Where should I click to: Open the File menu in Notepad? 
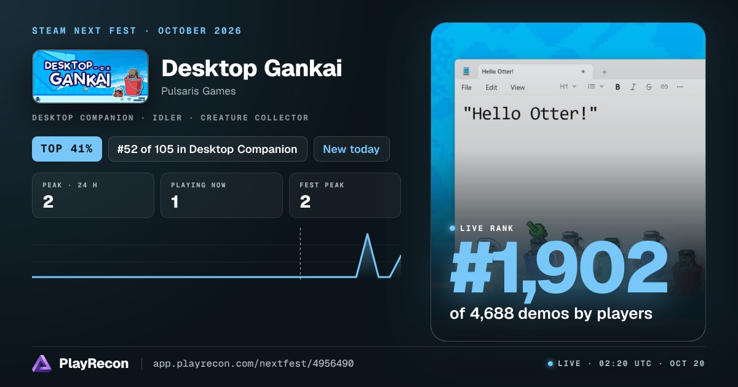(x=466, y=87)
